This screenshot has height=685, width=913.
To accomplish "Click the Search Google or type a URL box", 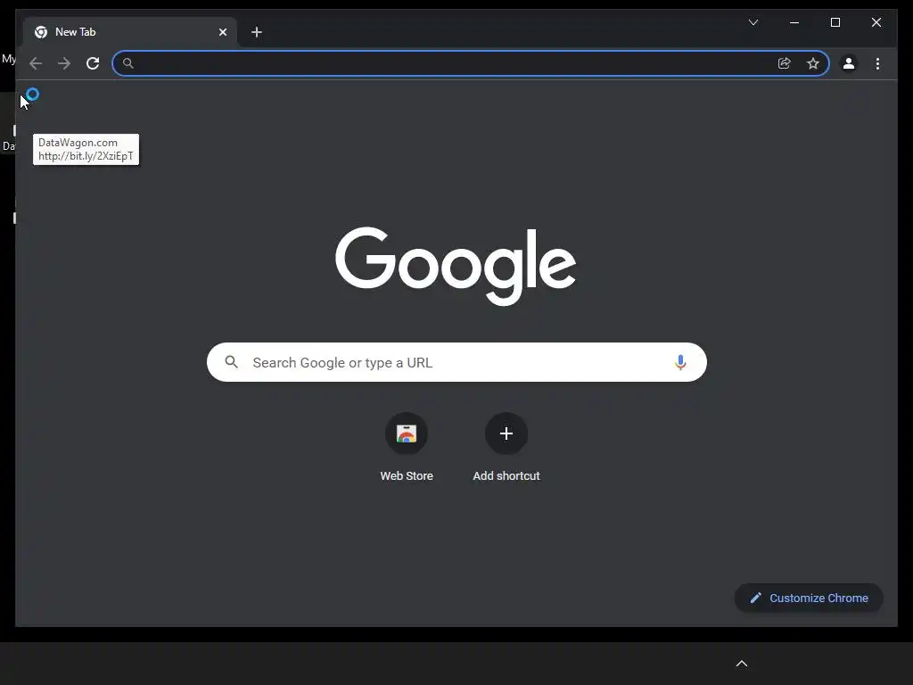I will (x=456, y=362).
